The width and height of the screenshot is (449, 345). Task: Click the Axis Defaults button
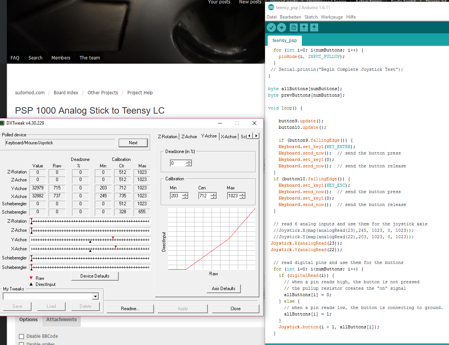[x=224, y=289]
